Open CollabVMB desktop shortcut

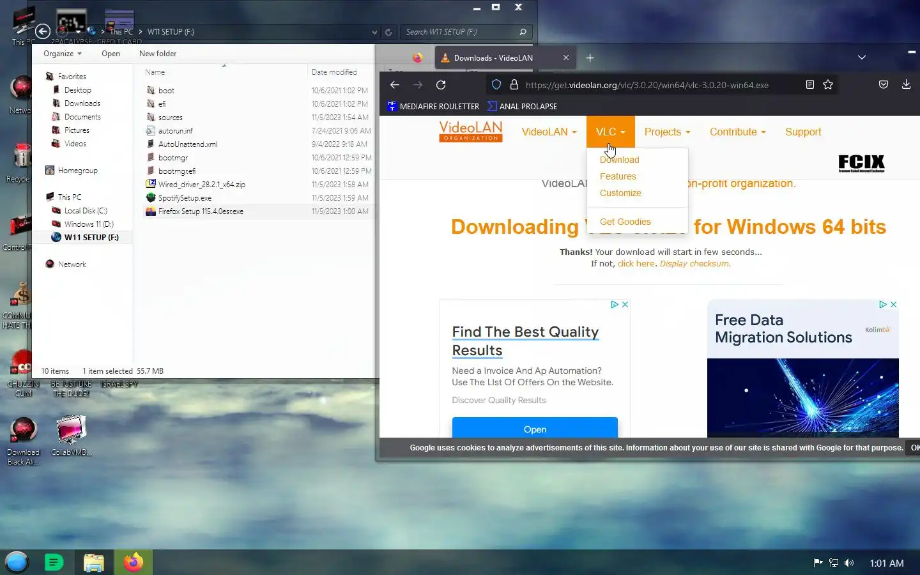[x=72, y=435]
